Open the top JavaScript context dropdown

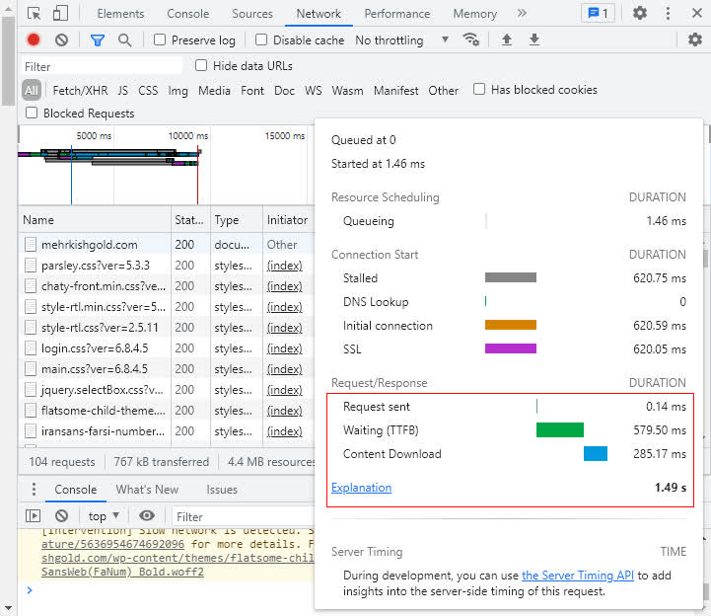[x=104, y=516]
